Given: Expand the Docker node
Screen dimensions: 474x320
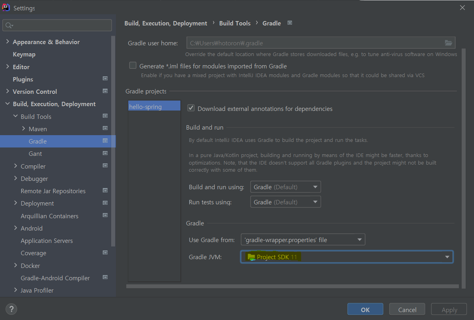Looking at the screenshot, I should pos(16,265).
